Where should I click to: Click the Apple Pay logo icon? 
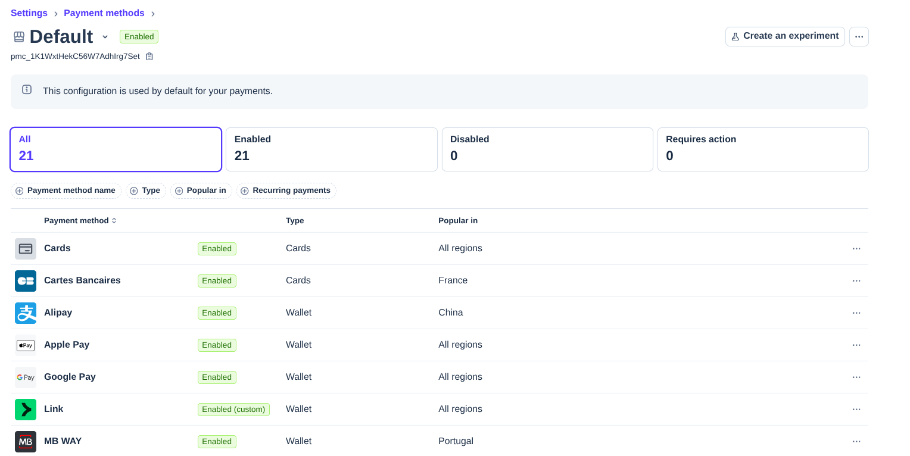pos(26,345)
